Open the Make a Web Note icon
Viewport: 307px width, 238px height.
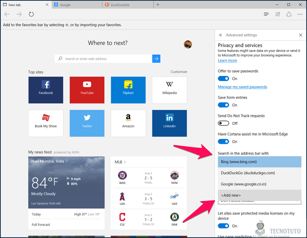[277, 14]
